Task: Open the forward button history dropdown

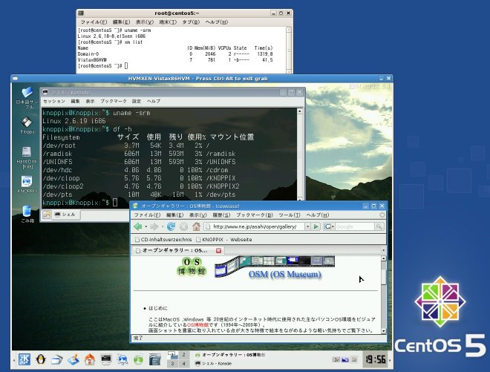Action: tap(162, 226)
